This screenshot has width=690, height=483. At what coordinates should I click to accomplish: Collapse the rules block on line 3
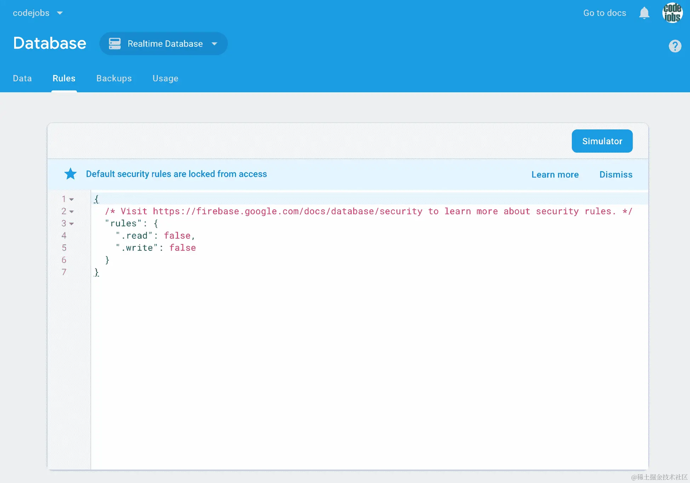pyautogui.click(x=71, y=223)
